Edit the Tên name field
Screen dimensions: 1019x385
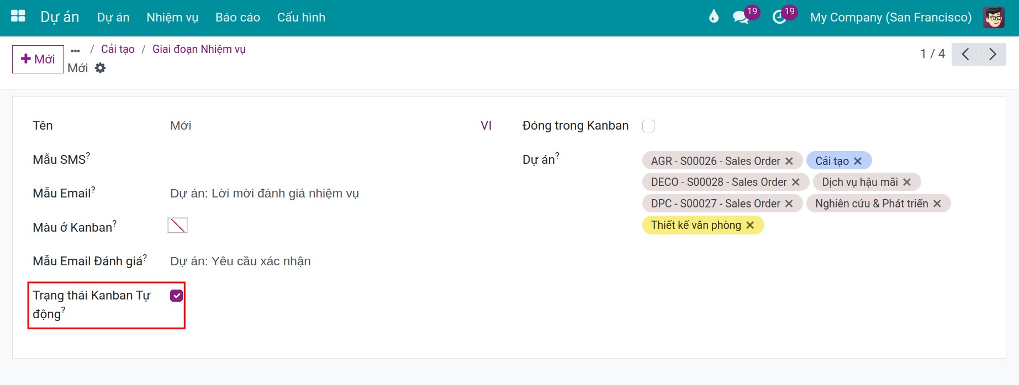[x=323, y=126]
